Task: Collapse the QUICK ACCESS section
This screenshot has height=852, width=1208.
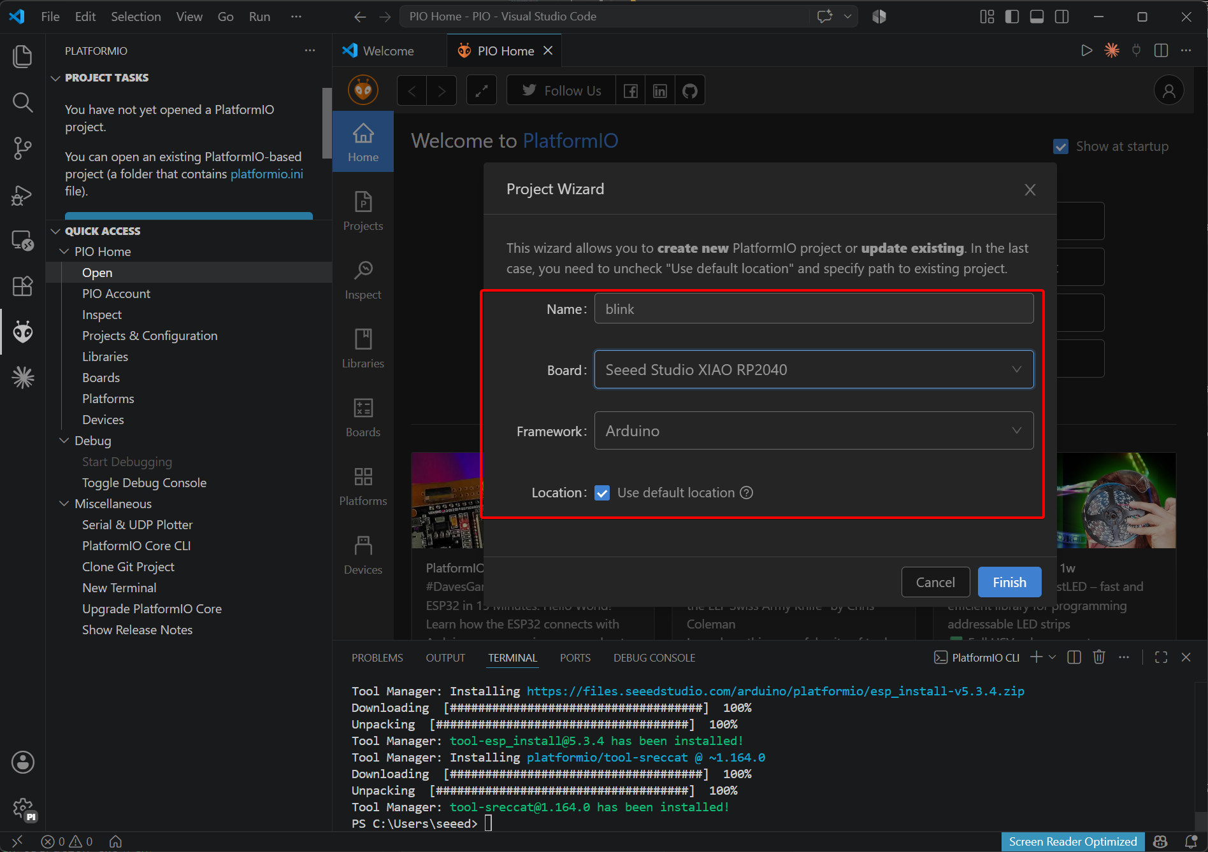Action: tap(56, 231)
